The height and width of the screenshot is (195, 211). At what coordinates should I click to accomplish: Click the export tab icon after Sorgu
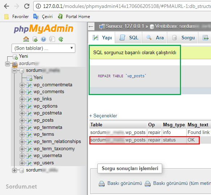coord(205,38)
